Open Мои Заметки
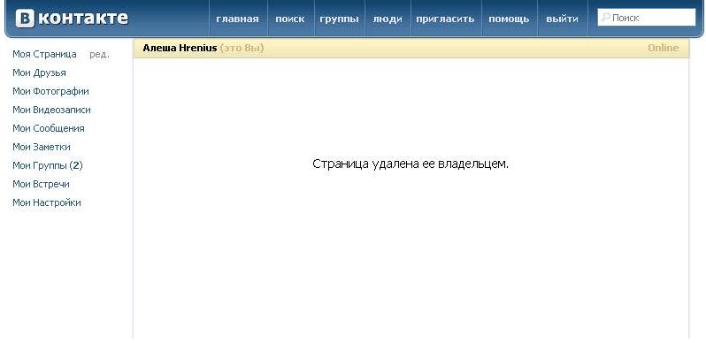The width and height of the screenshot is (706, 343). [42, 147]
